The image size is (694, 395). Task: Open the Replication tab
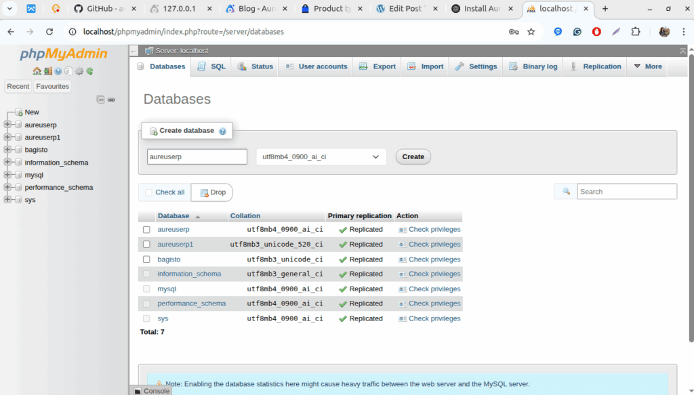(595, 66)
